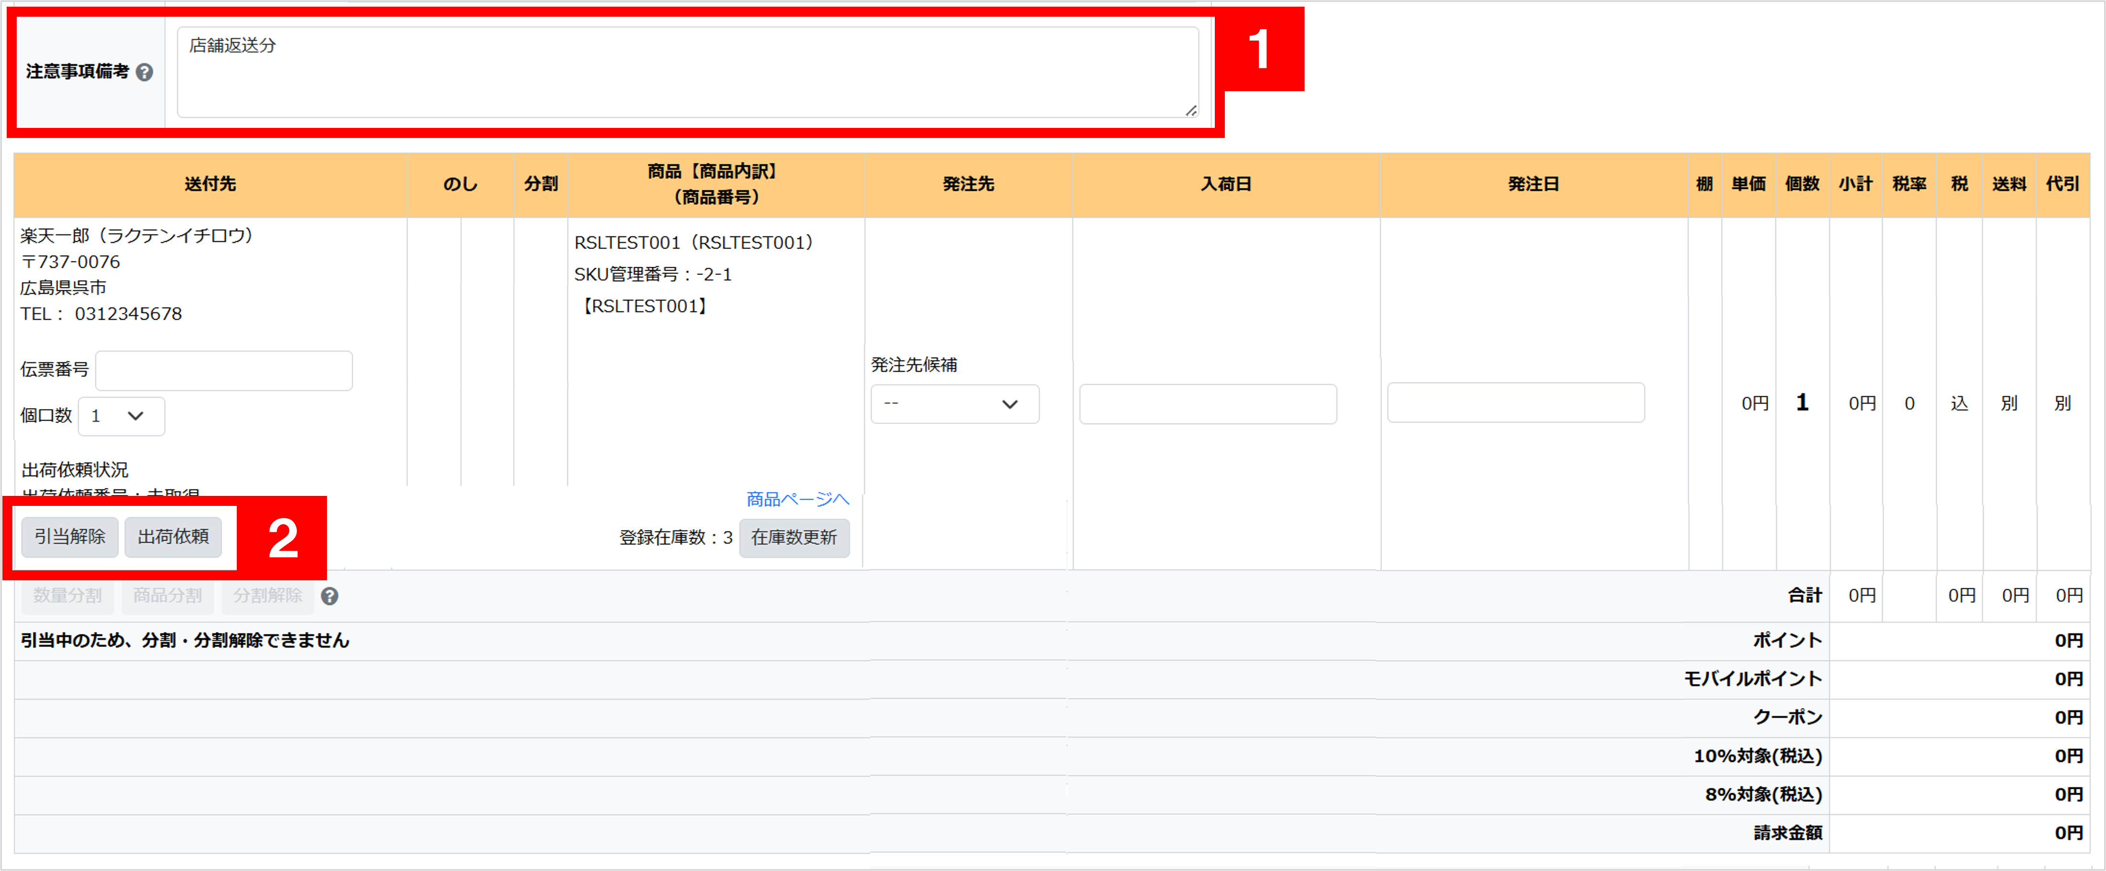Click resize handle of notes textarea
The image size is (2106, 871).
click(1190, 110)
